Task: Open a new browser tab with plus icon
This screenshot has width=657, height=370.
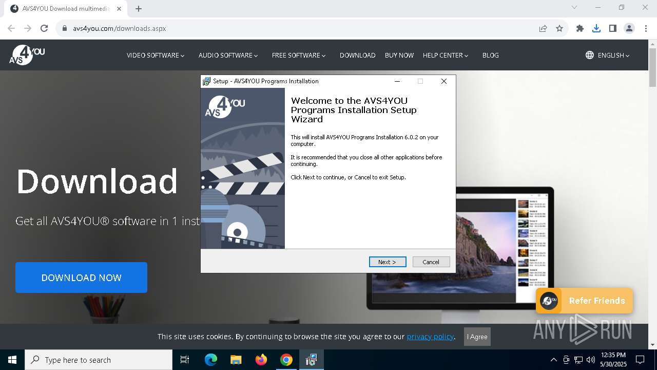Action: point(139,9)
